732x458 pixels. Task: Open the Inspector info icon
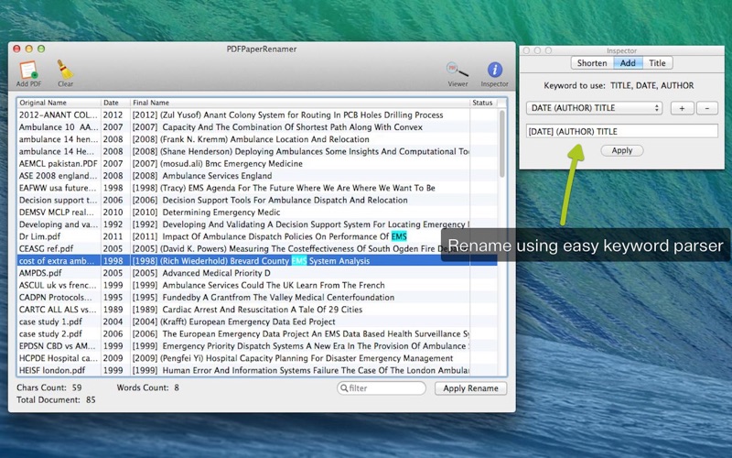(494, 70)
